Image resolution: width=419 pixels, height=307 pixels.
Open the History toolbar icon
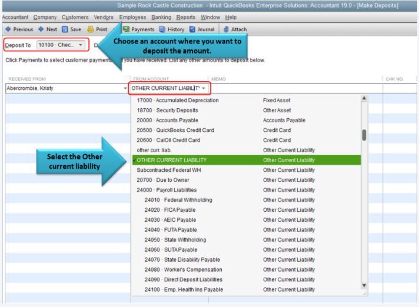pyautogui.click(x=162, y=29)
